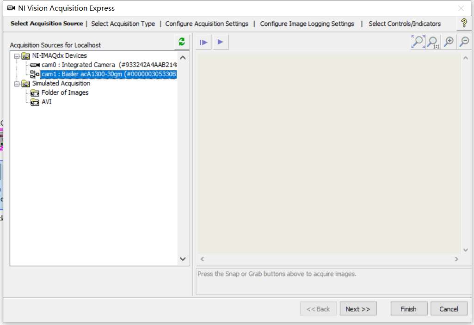
Task: Click the Next >> button
Action: pyautogui.click(x=358, y=309)
